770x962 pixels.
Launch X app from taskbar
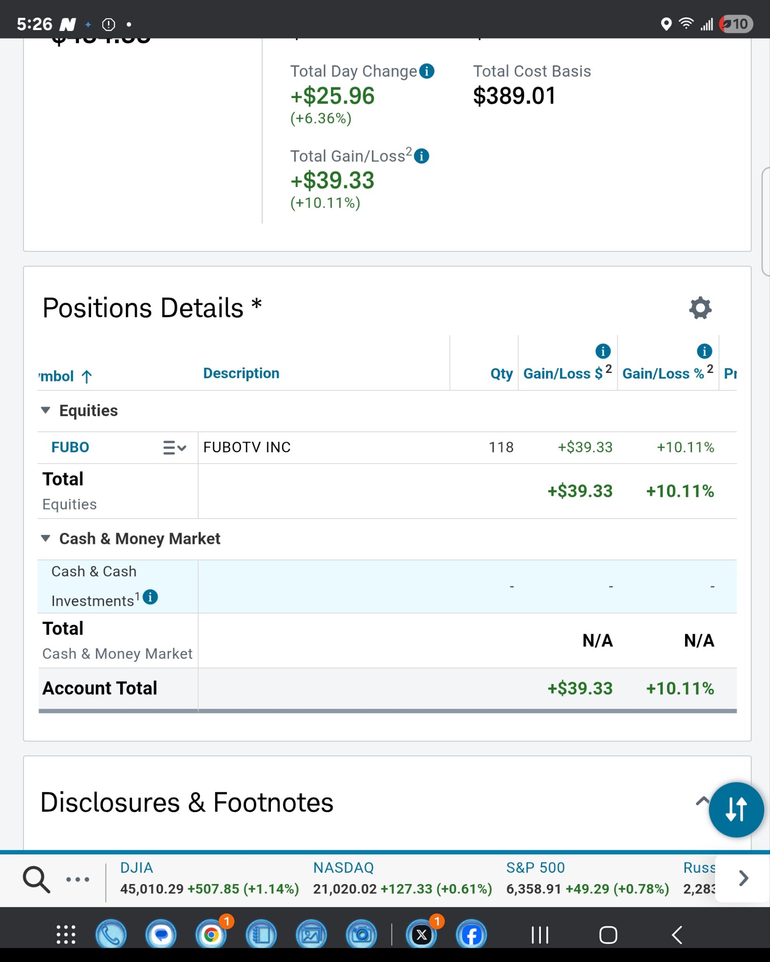[x=422, y=935]
